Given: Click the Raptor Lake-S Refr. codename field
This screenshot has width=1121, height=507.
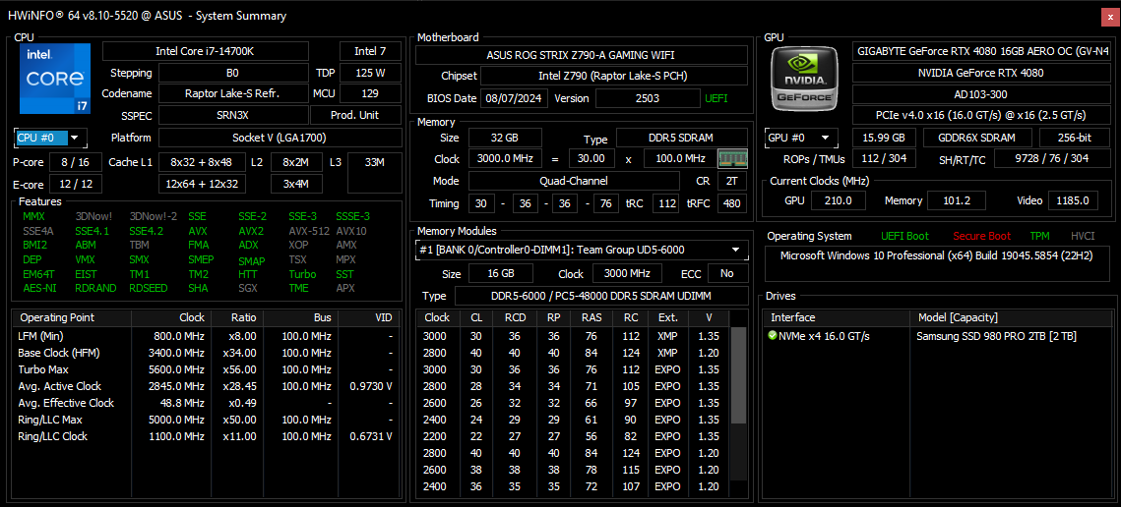Looking at the screenshot, I should [233, 93].
